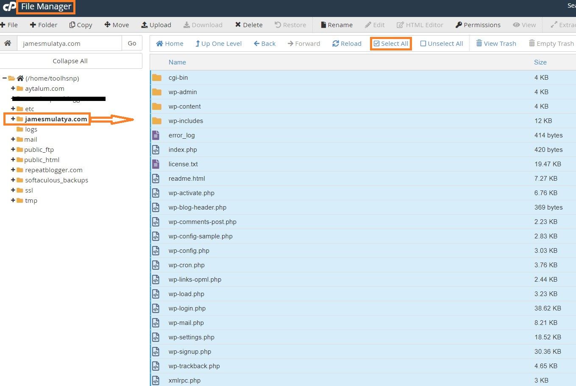Click the readme.html file icon
The image size is (576, 386).
click(x=156, y=179)
